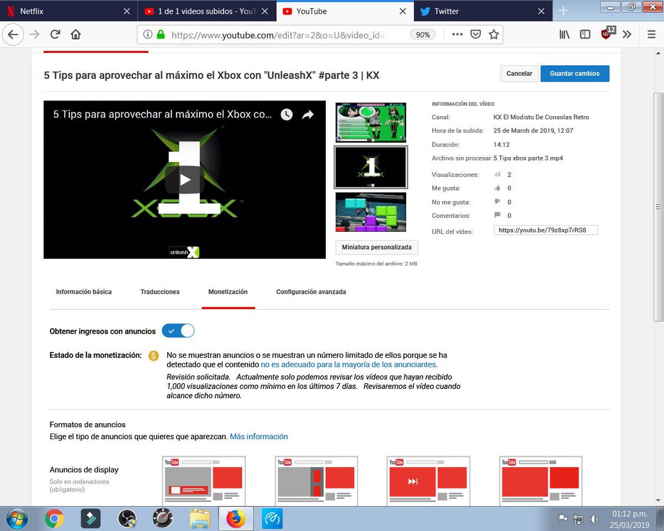
Task: Open the Información básica tab
Action: [x=84, y=291]
